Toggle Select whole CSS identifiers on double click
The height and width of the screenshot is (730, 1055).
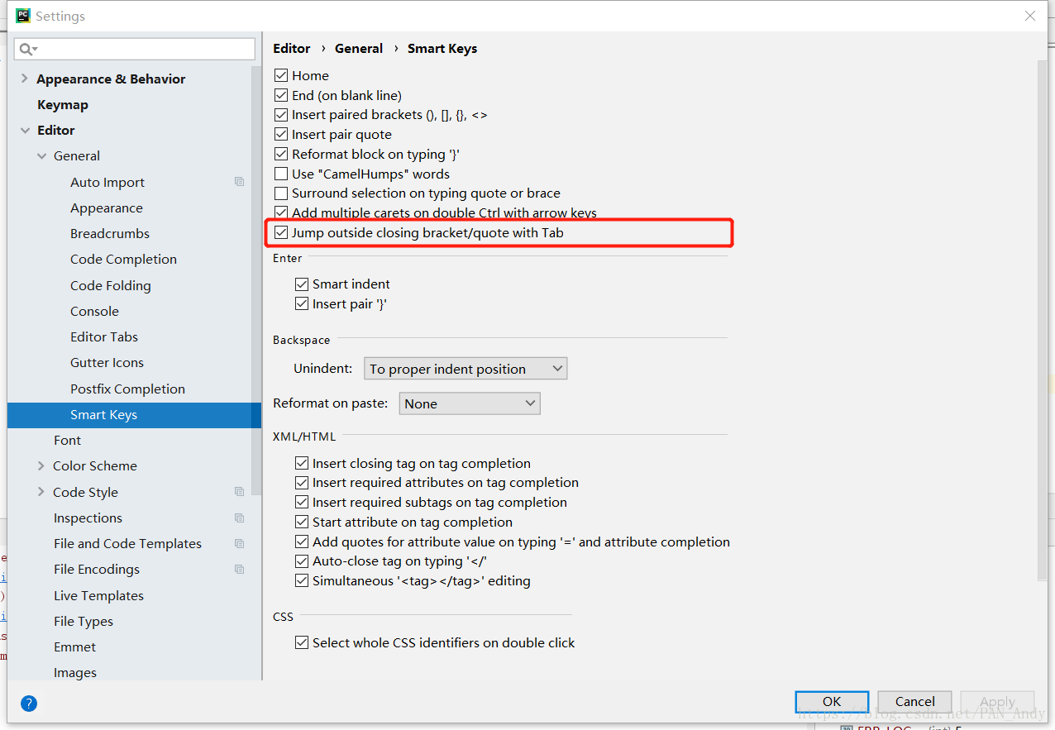[302, 642]
